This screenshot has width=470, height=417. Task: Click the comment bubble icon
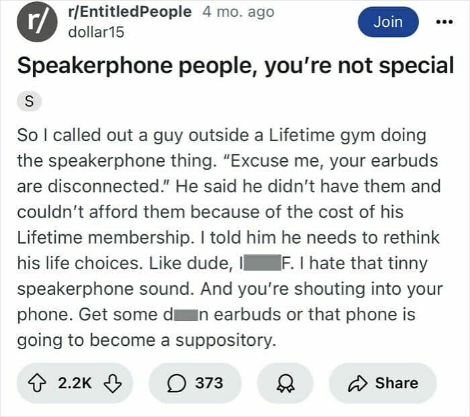177,383
